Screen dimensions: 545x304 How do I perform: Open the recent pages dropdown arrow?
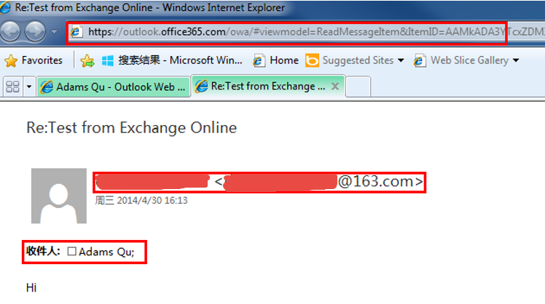[x=54, y=31]
